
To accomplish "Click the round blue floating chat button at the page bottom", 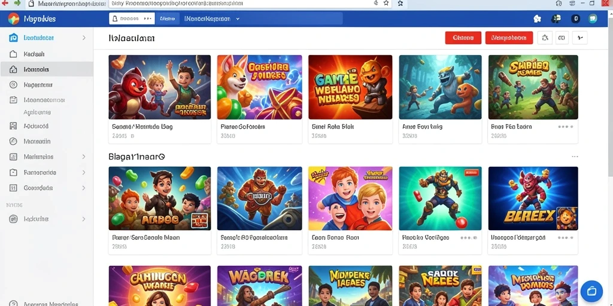I will point(591,291).
